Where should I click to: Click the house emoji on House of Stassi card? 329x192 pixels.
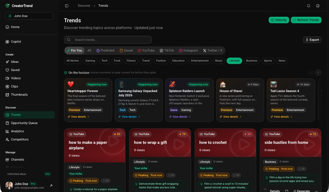(223, 84)
